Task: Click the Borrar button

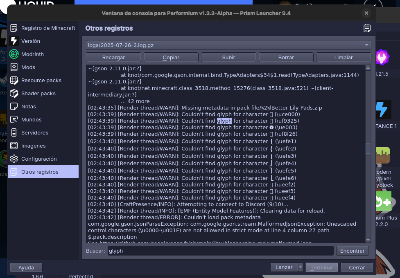Action: [286, 57]
